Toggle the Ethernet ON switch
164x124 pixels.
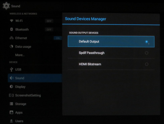[58, 38]
